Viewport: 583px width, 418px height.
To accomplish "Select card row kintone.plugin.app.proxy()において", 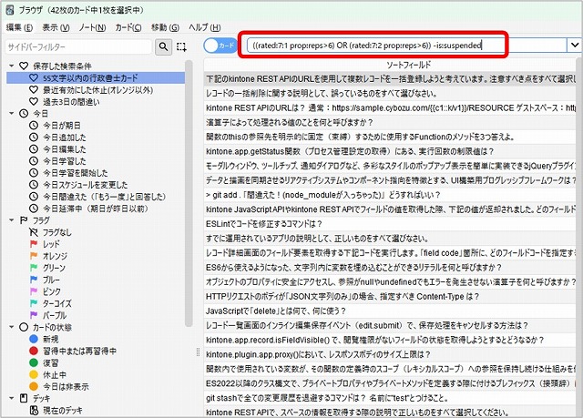I will 392,354.
